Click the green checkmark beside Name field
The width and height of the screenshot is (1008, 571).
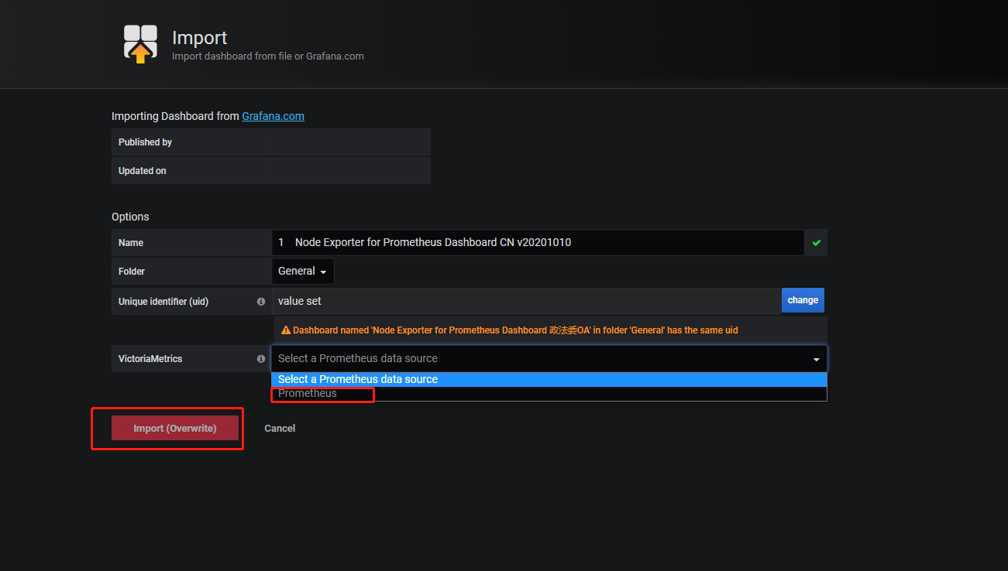(x=816, y=243)
